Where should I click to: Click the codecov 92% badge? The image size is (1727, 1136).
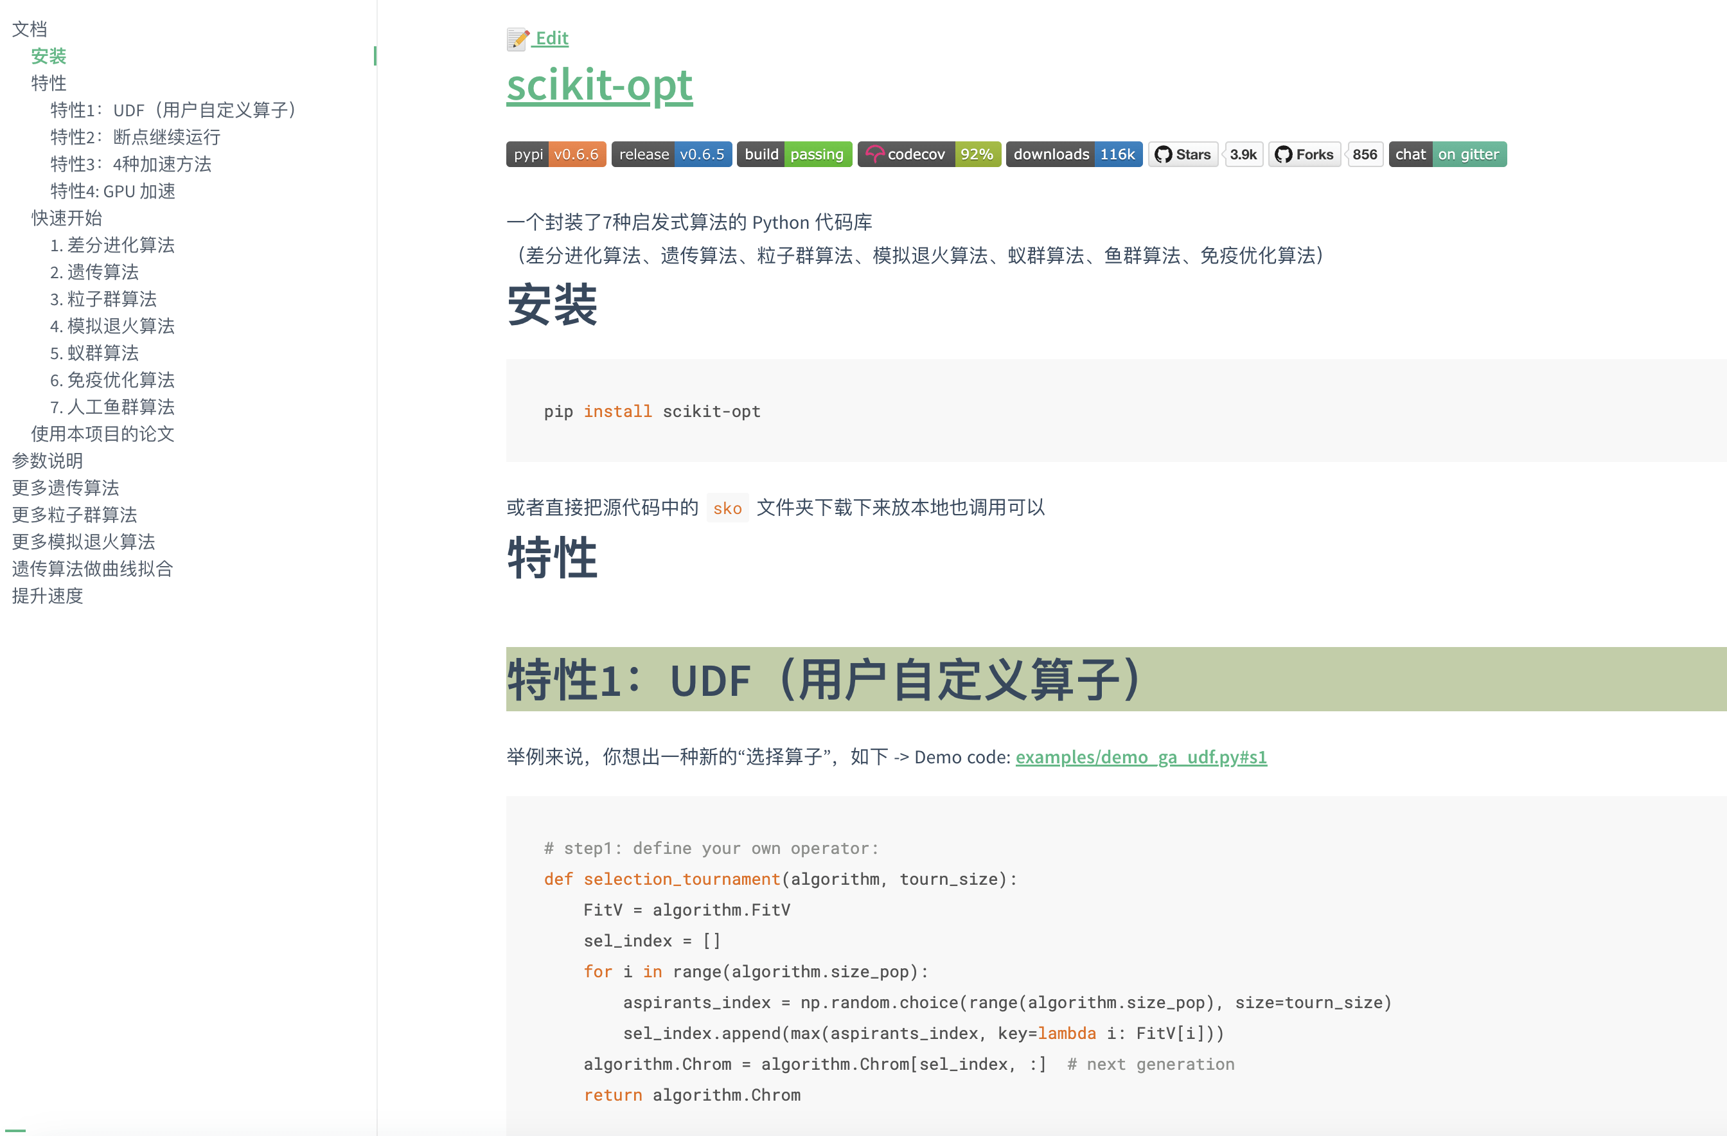coord(929,154)
